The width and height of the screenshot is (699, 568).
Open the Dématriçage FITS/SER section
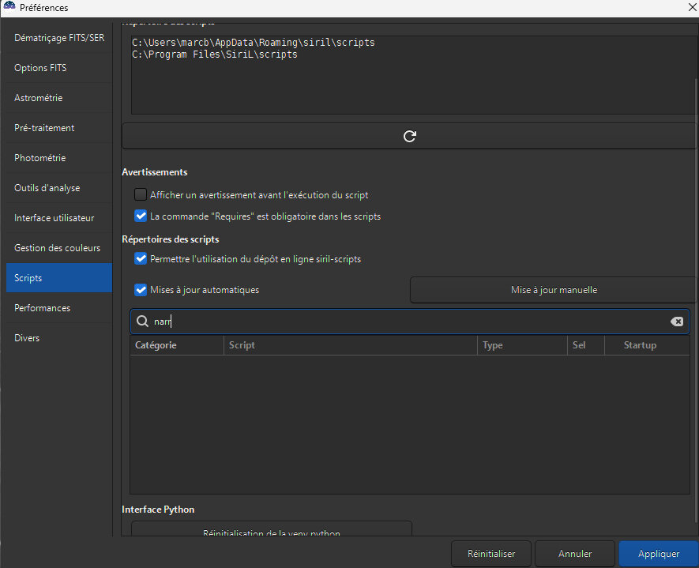(x=59, y=38)
